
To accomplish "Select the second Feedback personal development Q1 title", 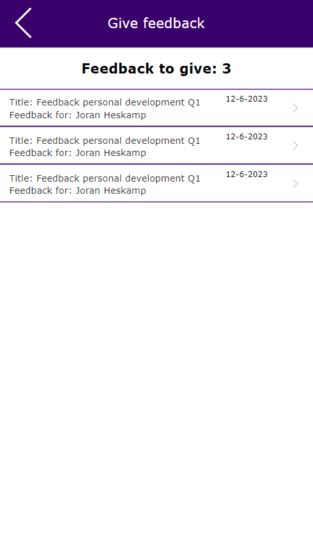I will pyautogui.click(x=105, y=141).
